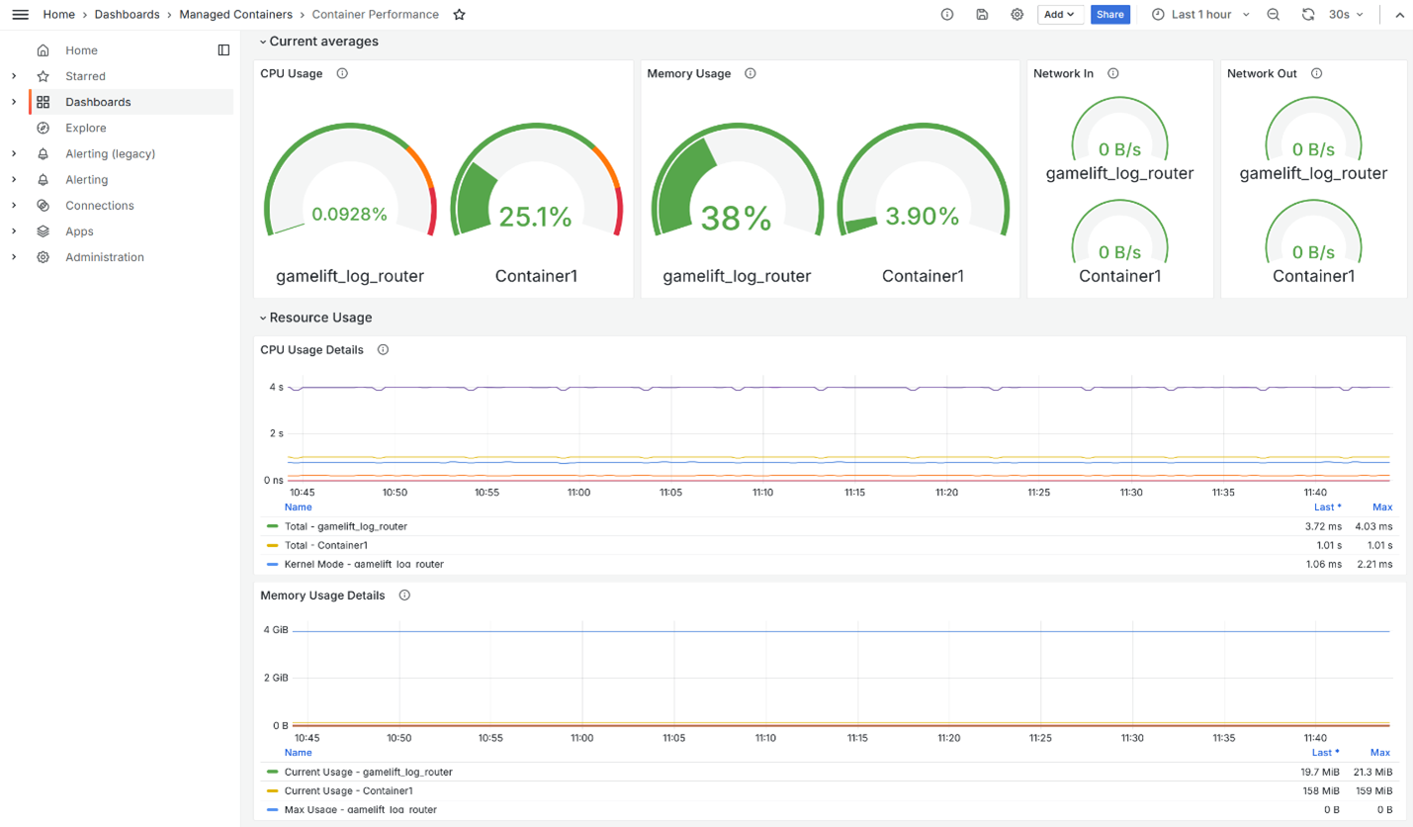Click the Share button
The height and width of the screenshot is (827, 1413).
coord(1109,14)
